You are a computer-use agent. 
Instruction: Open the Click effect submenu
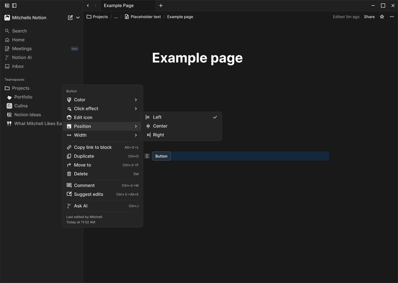(86, 109)
